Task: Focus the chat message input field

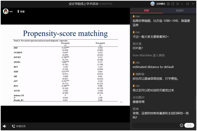Action: 156,125
